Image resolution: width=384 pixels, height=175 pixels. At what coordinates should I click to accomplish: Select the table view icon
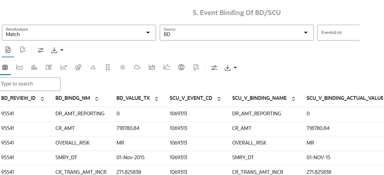tap(5, 67)
